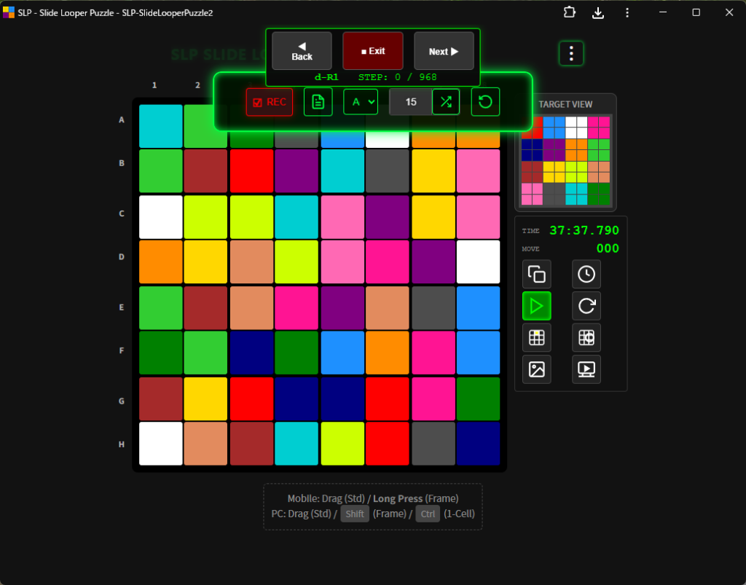Image resolution: width=746 pixels, height=585 pixels.
Task: Click the shuffle icon beside the number 15
Action: (x=446, y=102)
